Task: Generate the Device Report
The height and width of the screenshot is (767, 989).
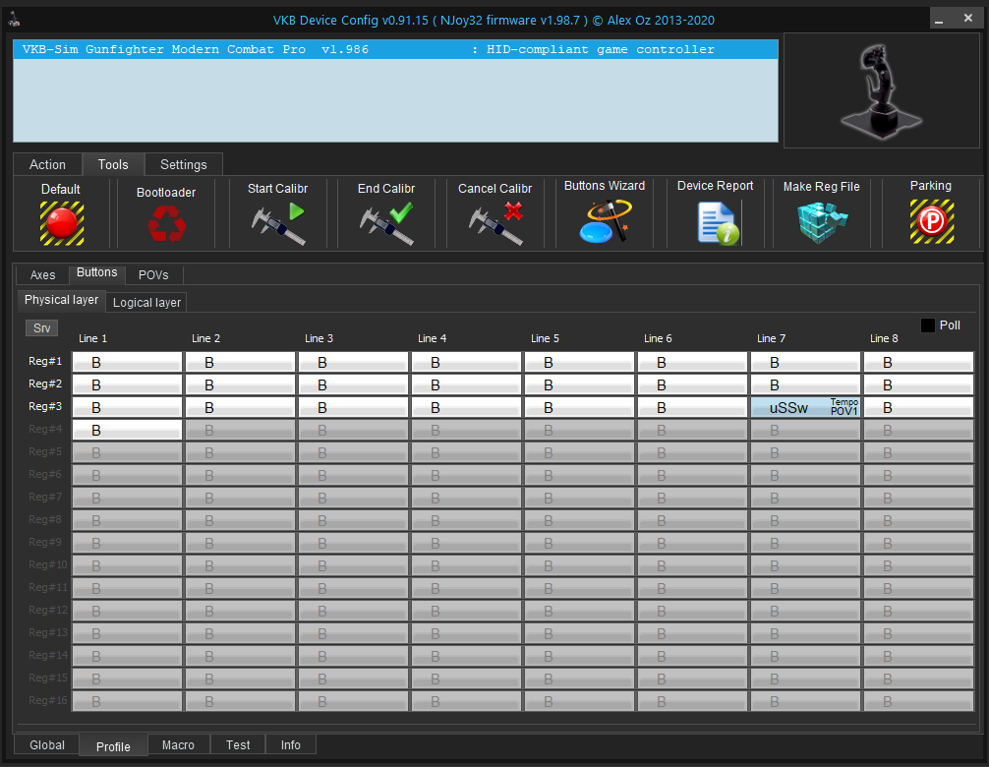Action: pos(718,222)
